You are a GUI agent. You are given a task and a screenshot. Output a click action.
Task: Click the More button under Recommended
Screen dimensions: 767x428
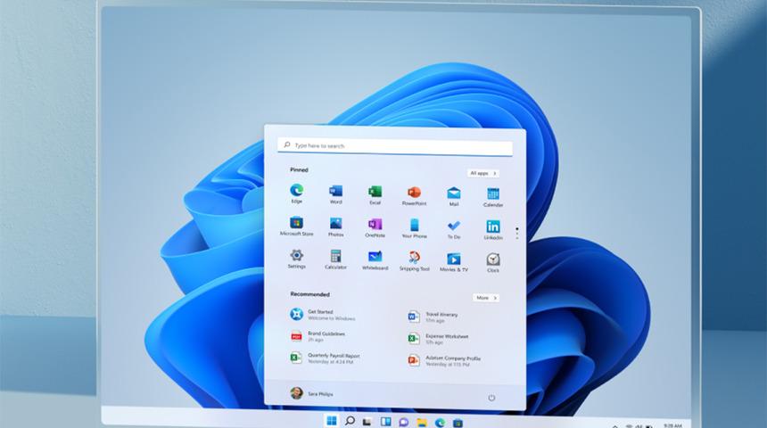pyautogui.click(x=486, y=298)
